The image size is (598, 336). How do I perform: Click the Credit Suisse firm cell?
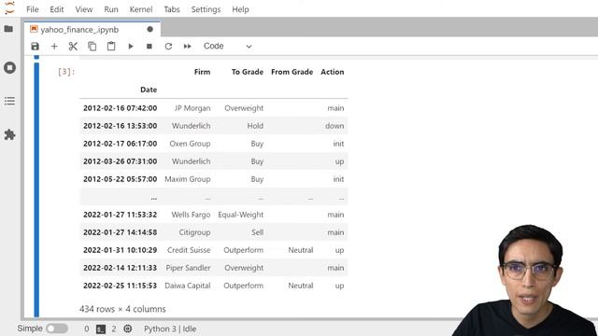(189, 250)
